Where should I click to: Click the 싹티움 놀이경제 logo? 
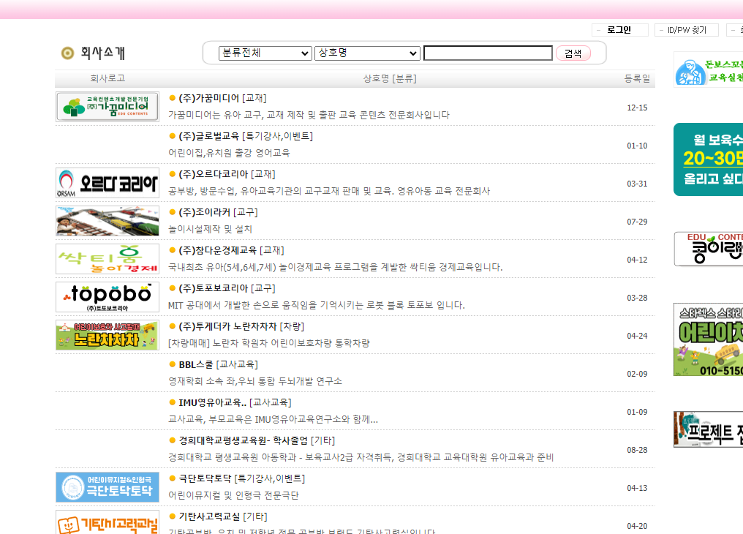(x=108, y=259)
